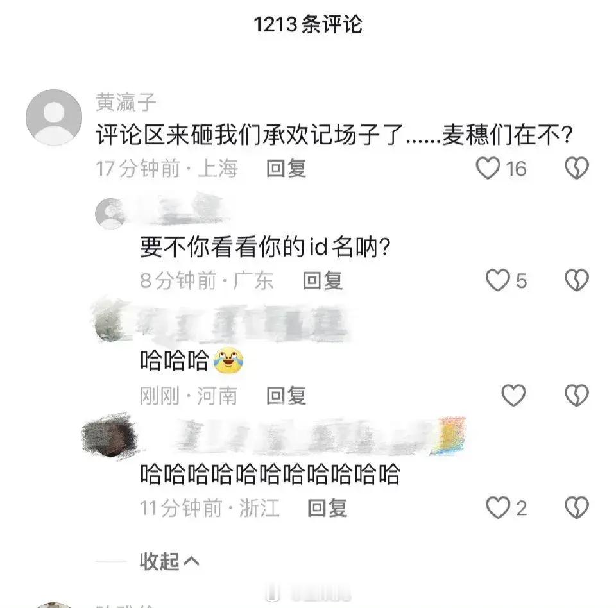Select the comment text mentioning 承欢记
Viewport: 616px width, 608px height.
tap(334, 135)
